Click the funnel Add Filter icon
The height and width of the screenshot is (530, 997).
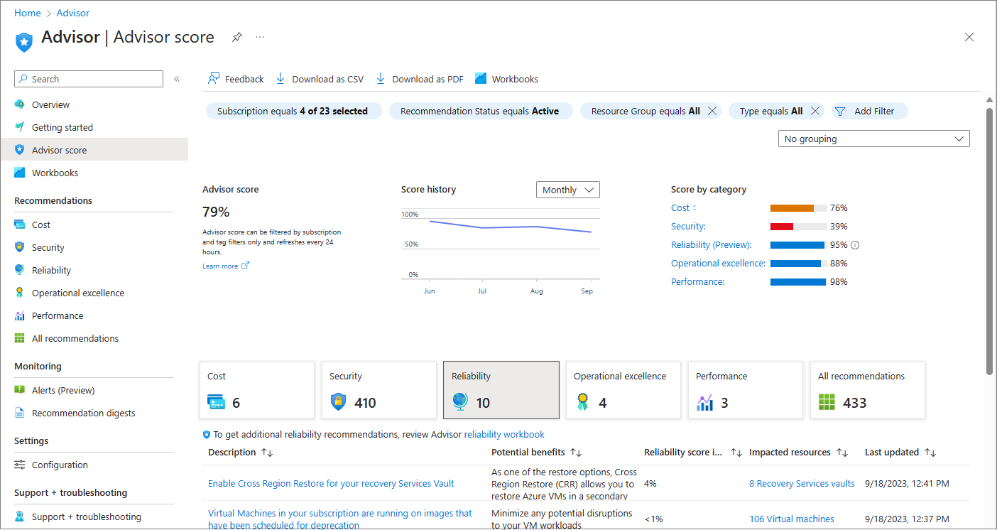(x=840, y=111)
